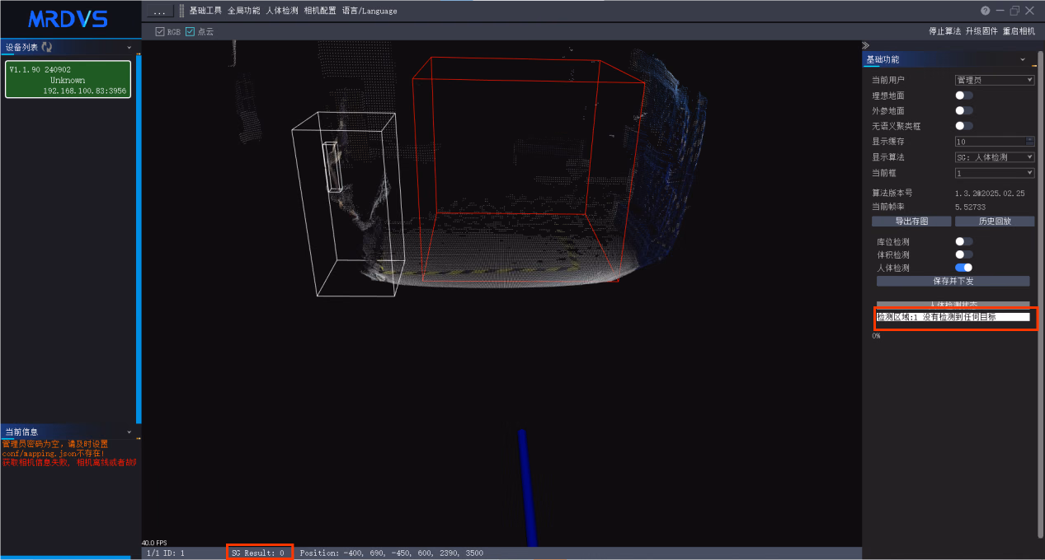
Task: Click the 当前帧率 value 5.52733
Action: pyautogui.click(x=972, y=207)
